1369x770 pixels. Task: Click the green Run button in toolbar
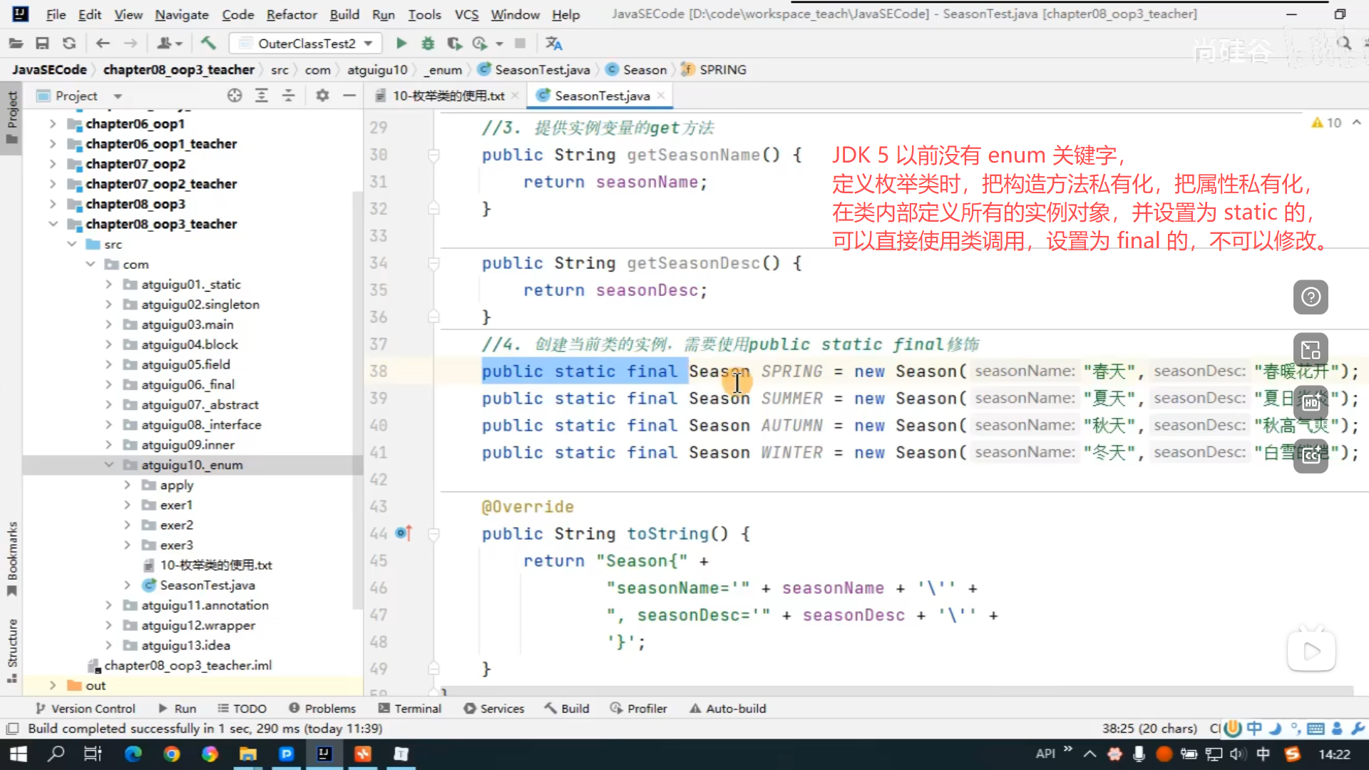click(x=401, y=43)
